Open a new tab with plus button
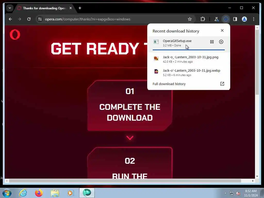The width and height of the screenshot is (264, 198). [80, 8]
